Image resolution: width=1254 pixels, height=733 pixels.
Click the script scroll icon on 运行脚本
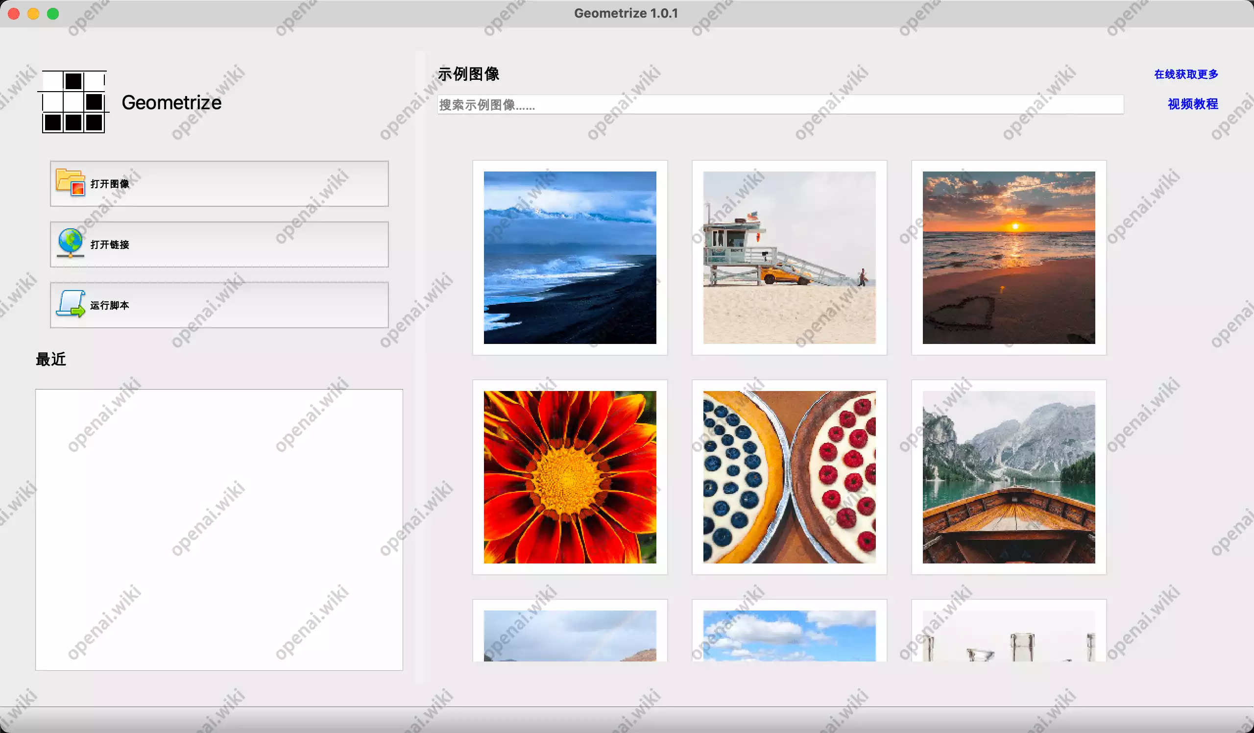70,304
